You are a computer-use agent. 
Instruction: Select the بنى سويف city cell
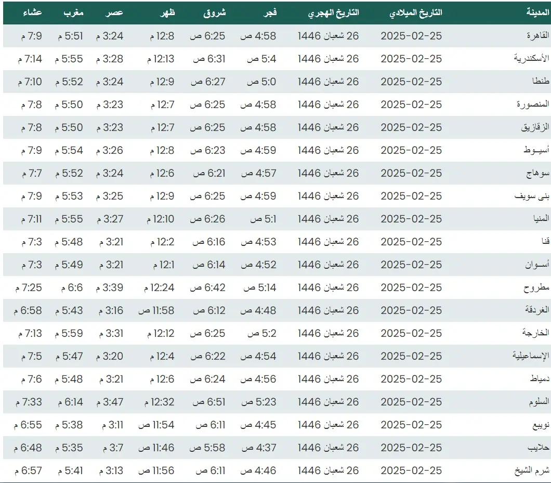[x=532, y=195]
